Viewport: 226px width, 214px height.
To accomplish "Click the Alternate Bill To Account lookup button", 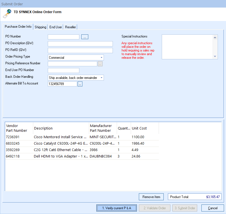I will coord(80,84).
